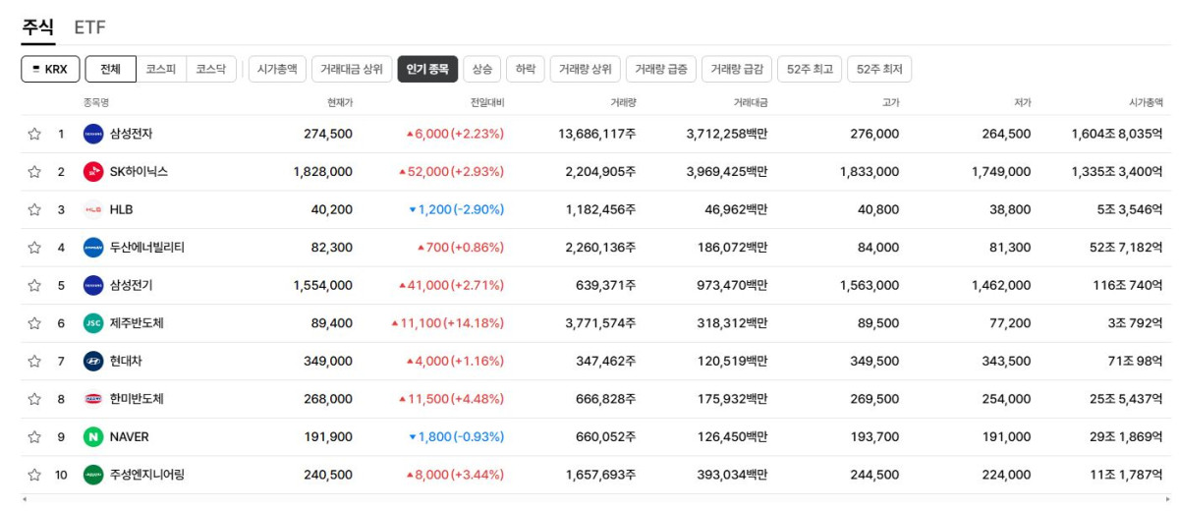Click the 주성엔지니어링 logo icon
Viewport: 1179px width, 511px height.
pos(93,475)
